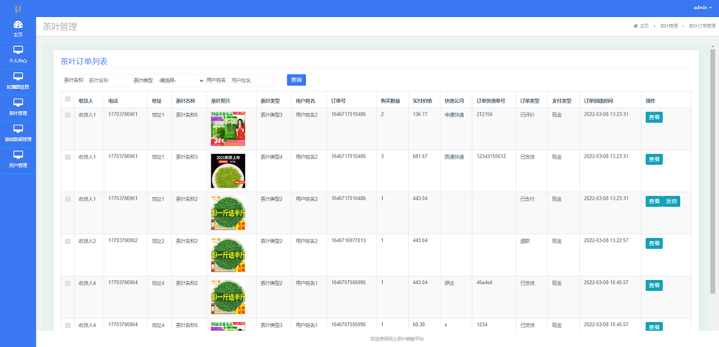View the order priced 136.77

[x=654, y=117]
